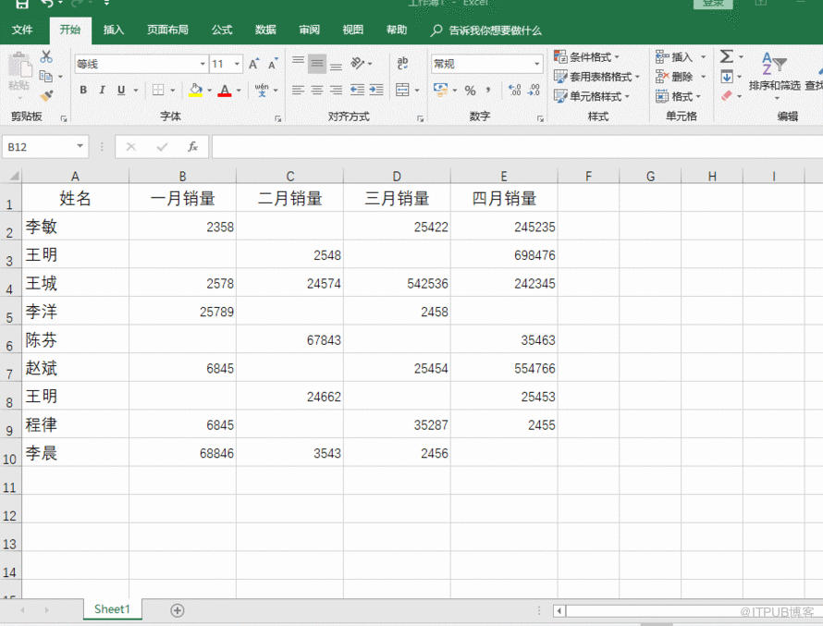Viewport: 823px width, 626px height.
Task: Open the 条件格式 dropdown menu
Action: [x=588, y=57]
